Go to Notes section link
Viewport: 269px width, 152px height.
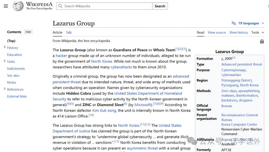pyautogui.click(x=11, y=82)
